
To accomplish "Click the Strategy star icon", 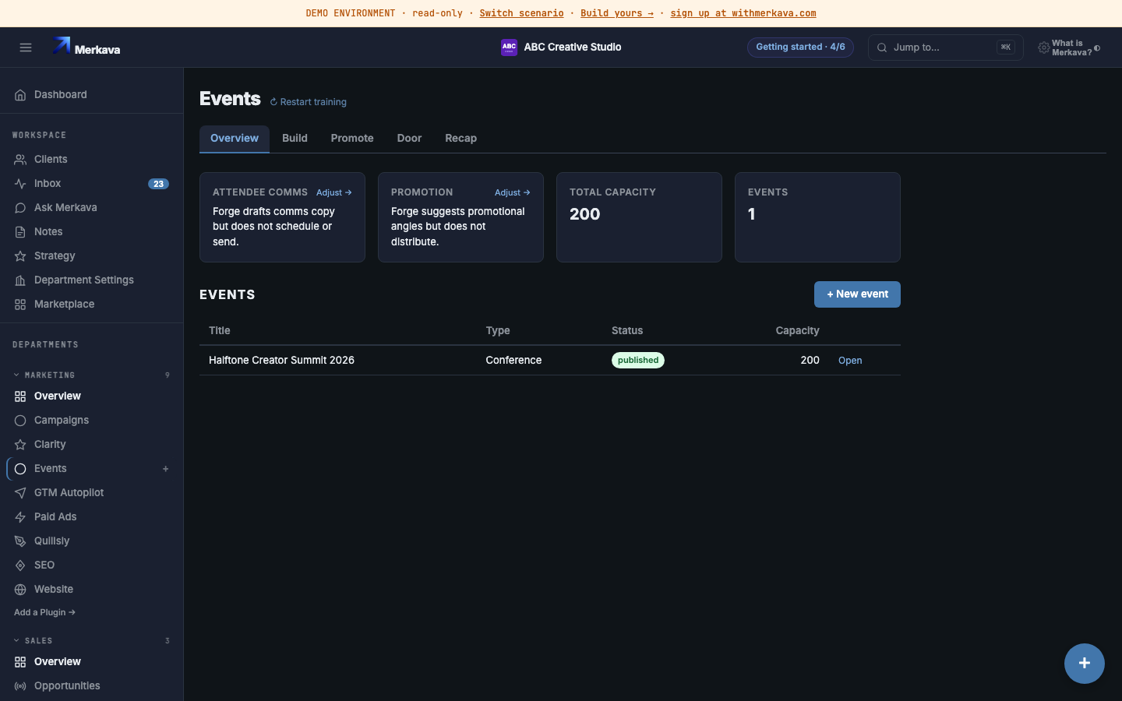I will coord(20,256).
